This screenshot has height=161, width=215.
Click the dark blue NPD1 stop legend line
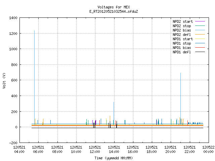click(x=200, y=43)
